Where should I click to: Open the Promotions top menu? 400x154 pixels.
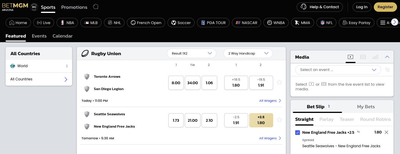pyautogui.click(x=74, y=7)
